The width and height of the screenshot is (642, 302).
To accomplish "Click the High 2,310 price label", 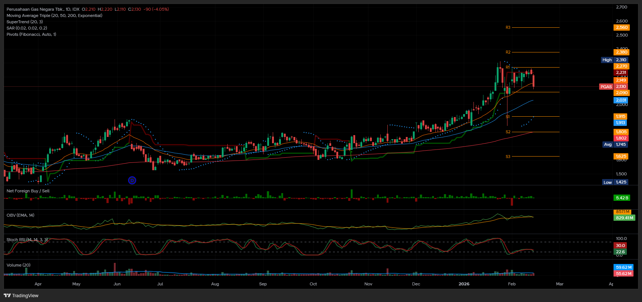I will tap(614, 60).
